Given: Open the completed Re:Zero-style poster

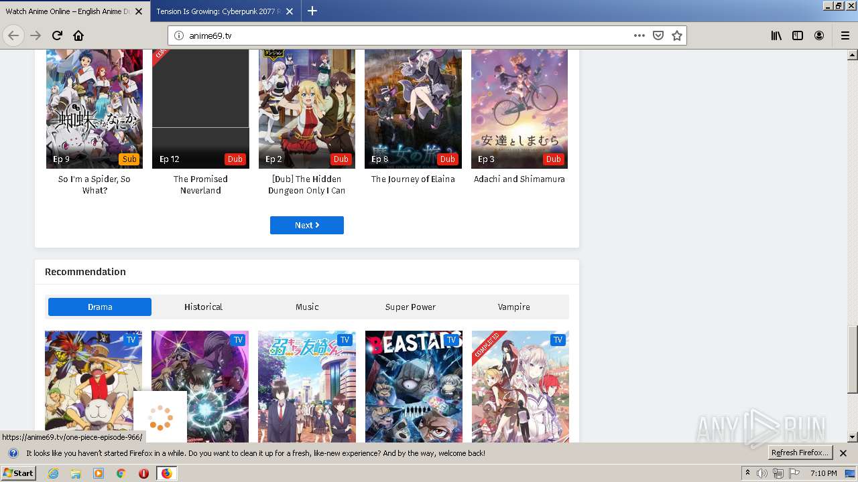Looking at the screenshot, I should 520,386.
